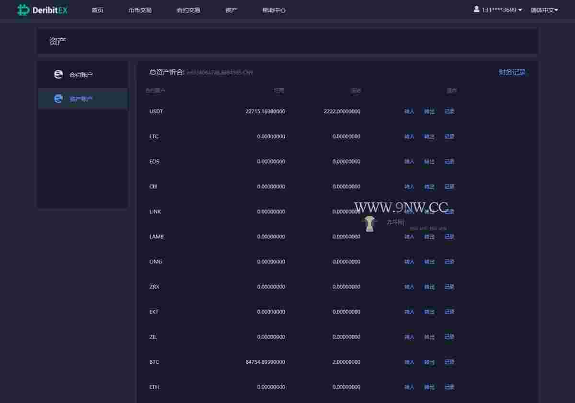Expand the 131****3699 account dropdown
The width and height of the screenshot is (575, 403).
[502, 10]
